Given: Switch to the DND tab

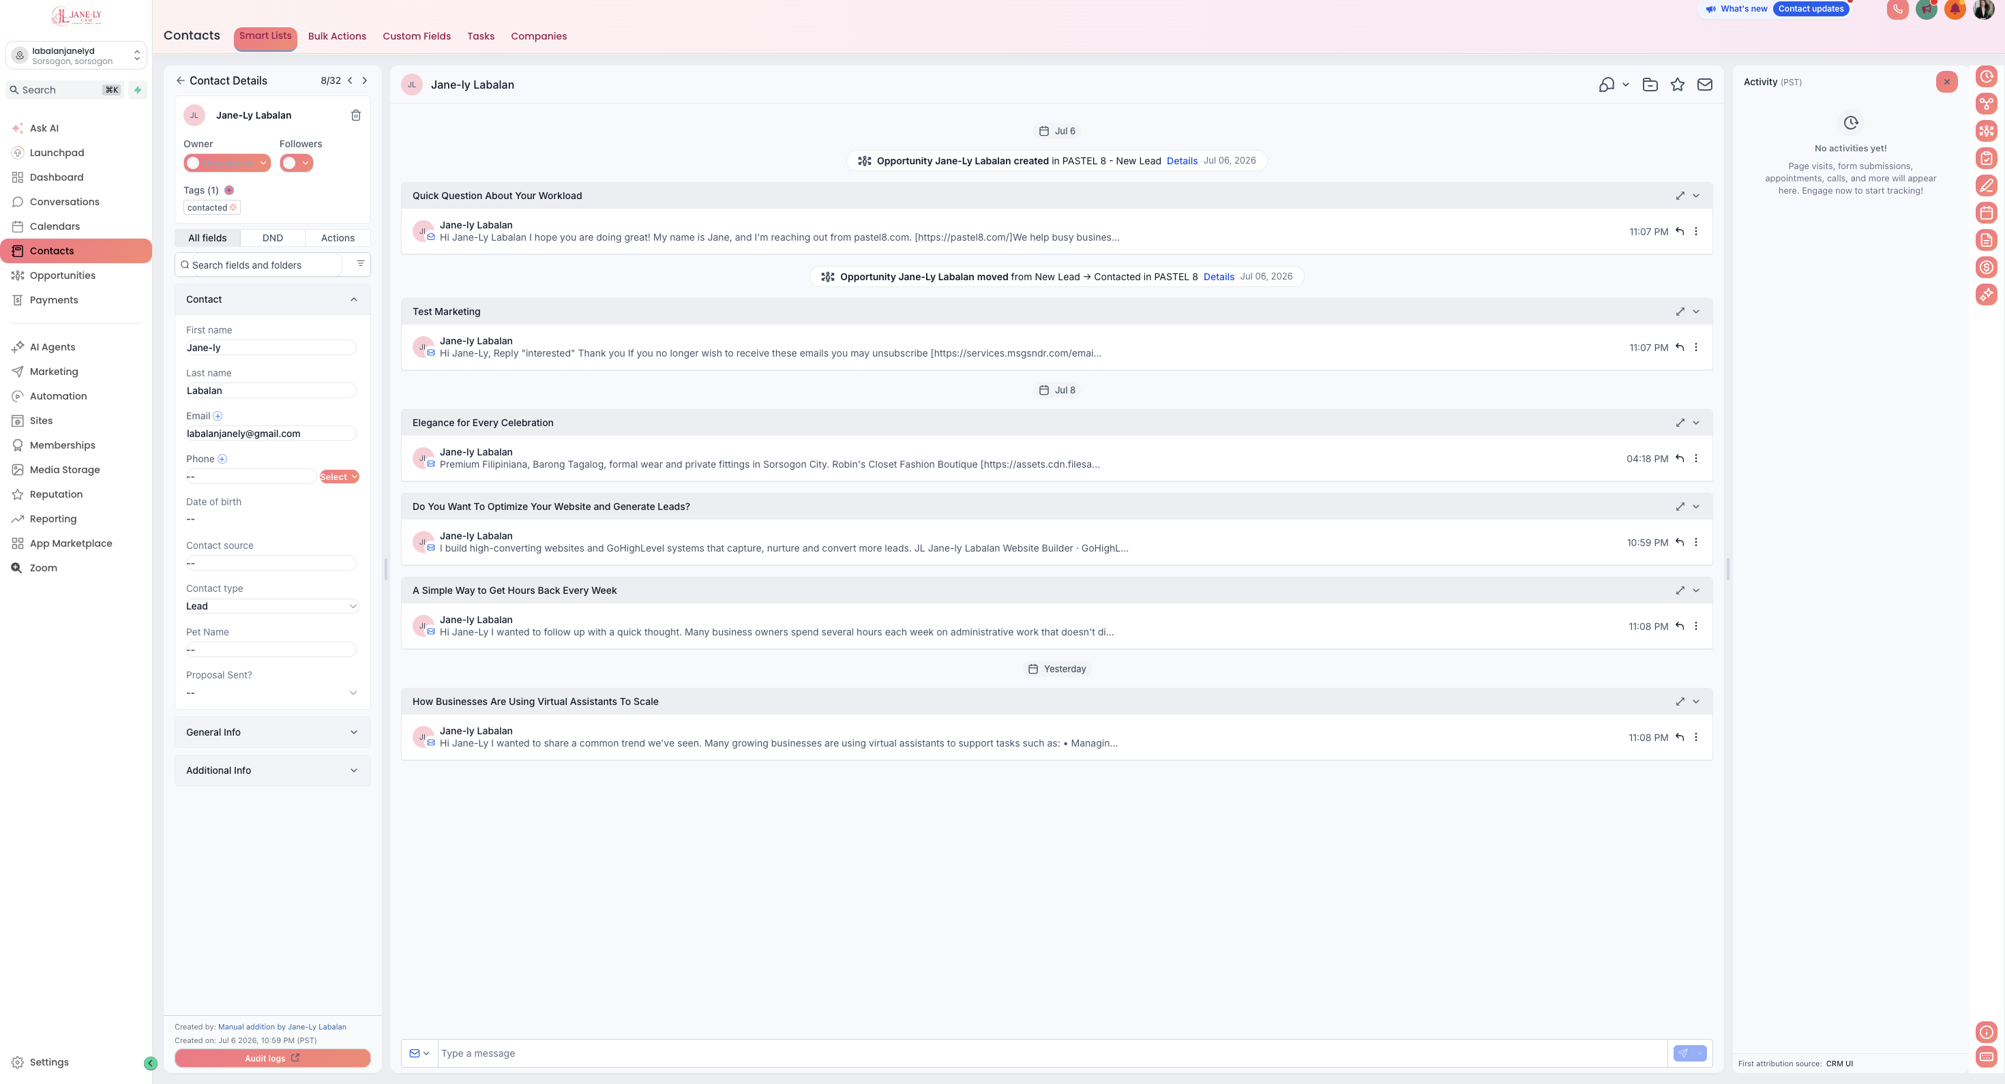Looking at the screenshot, I should (x=272, y=238).
